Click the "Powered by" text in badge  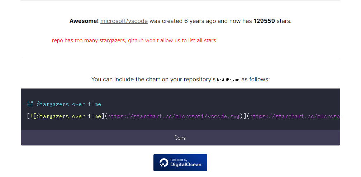(179, 160)
